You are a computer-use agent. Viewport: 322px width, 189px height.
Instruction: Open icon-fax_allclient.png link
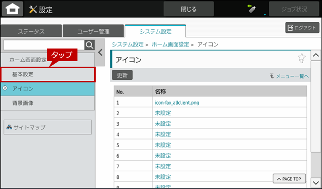coord(177,103)
